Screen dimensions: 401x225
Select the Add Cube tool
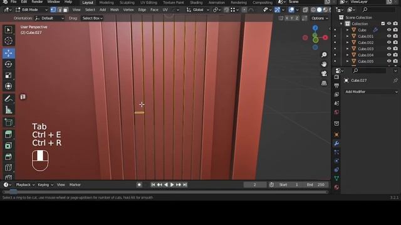8,122
